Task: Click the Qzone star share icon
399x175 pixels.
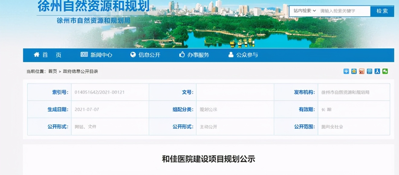Action: pos(354,71)
